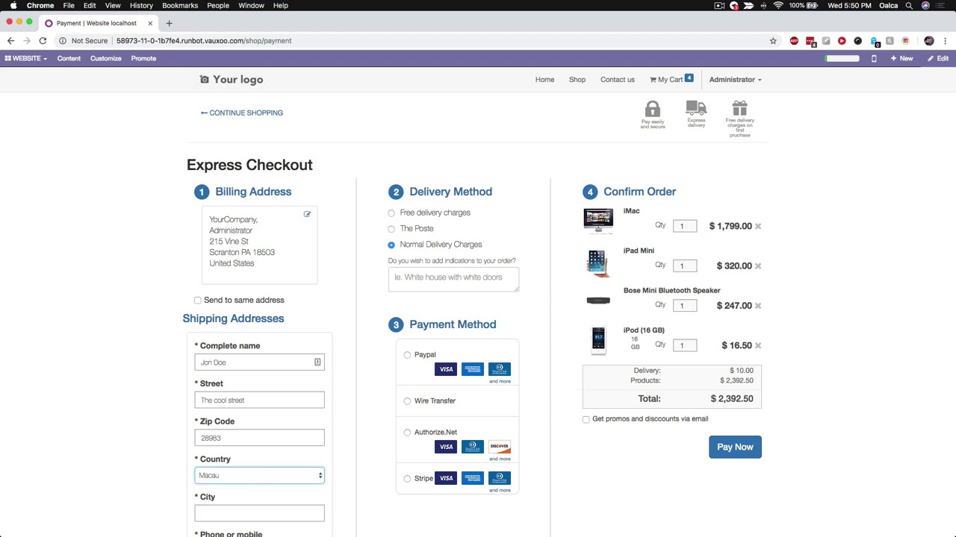Choose Wire Transfer payment method
The image size is (956, 537).
(407, 401)
